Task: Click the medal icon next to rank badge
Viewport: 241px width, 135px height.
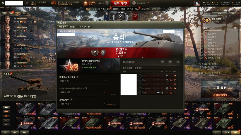Action: 103,53
